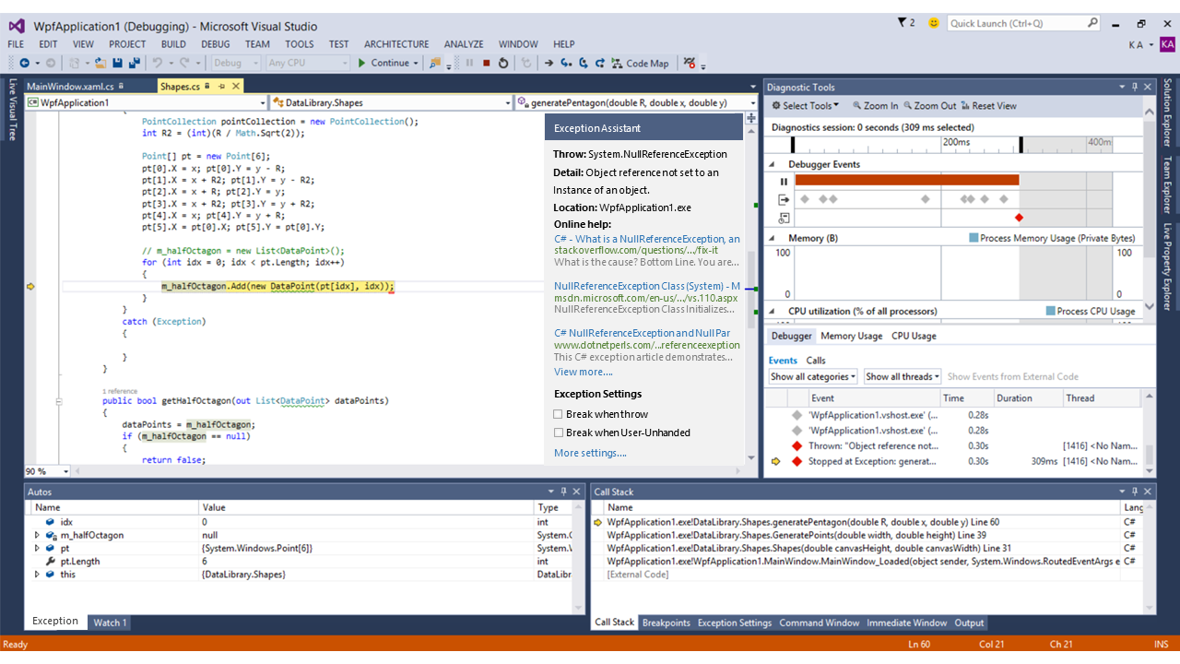Click Zoom In in Diagnostic Tools
This screenshot has width=1180, height=664.
click(875, 106)
